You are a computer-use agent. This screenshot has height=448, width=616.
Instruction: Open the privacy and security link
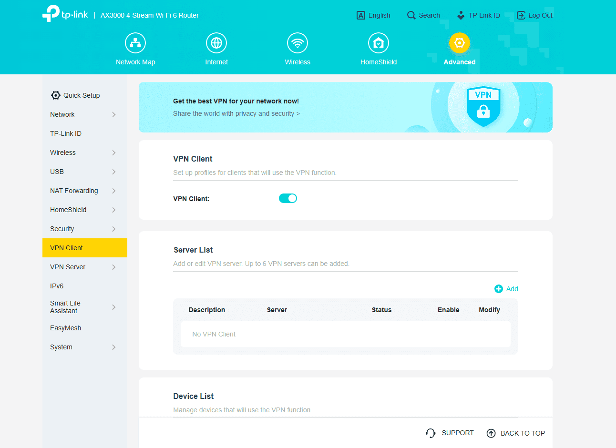coord(236,113)
